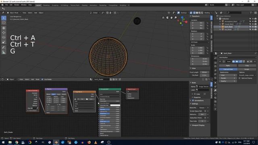Open Blend Mode Opaque dropdown
Screen dimensions: 258x145
coord(203,108)
